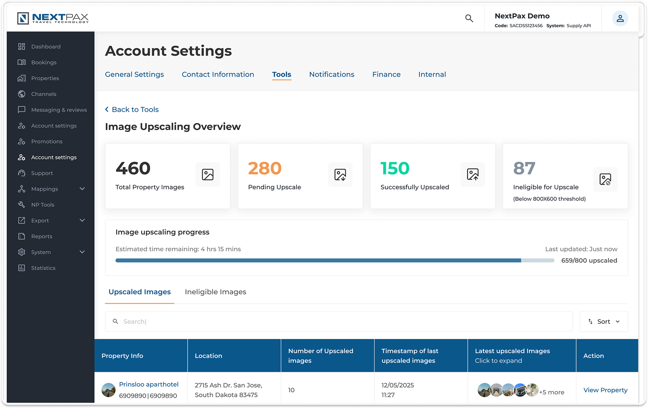648x408 pixels.
Task: Switch to the Ineligible Images tab
Action: click(215, 292)
